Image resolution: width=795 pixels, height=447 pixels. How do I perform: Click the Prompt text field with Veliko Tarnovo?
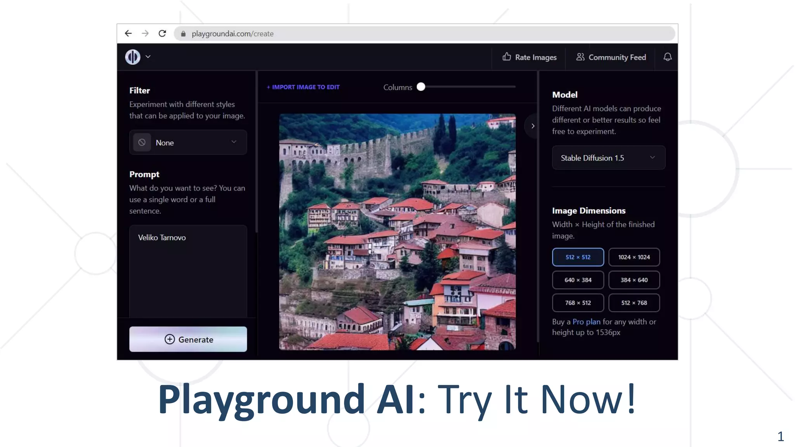188,272
